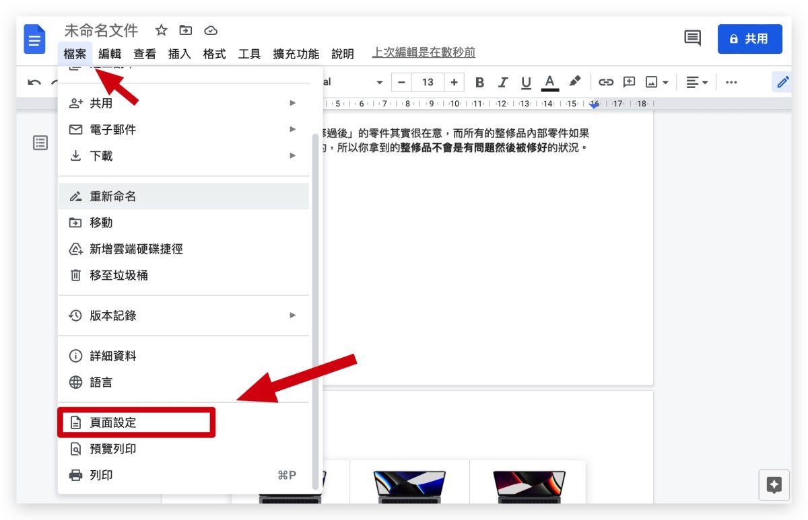
Task: Click the undo arrow in toolbar
Action: [x=34, y=83]
